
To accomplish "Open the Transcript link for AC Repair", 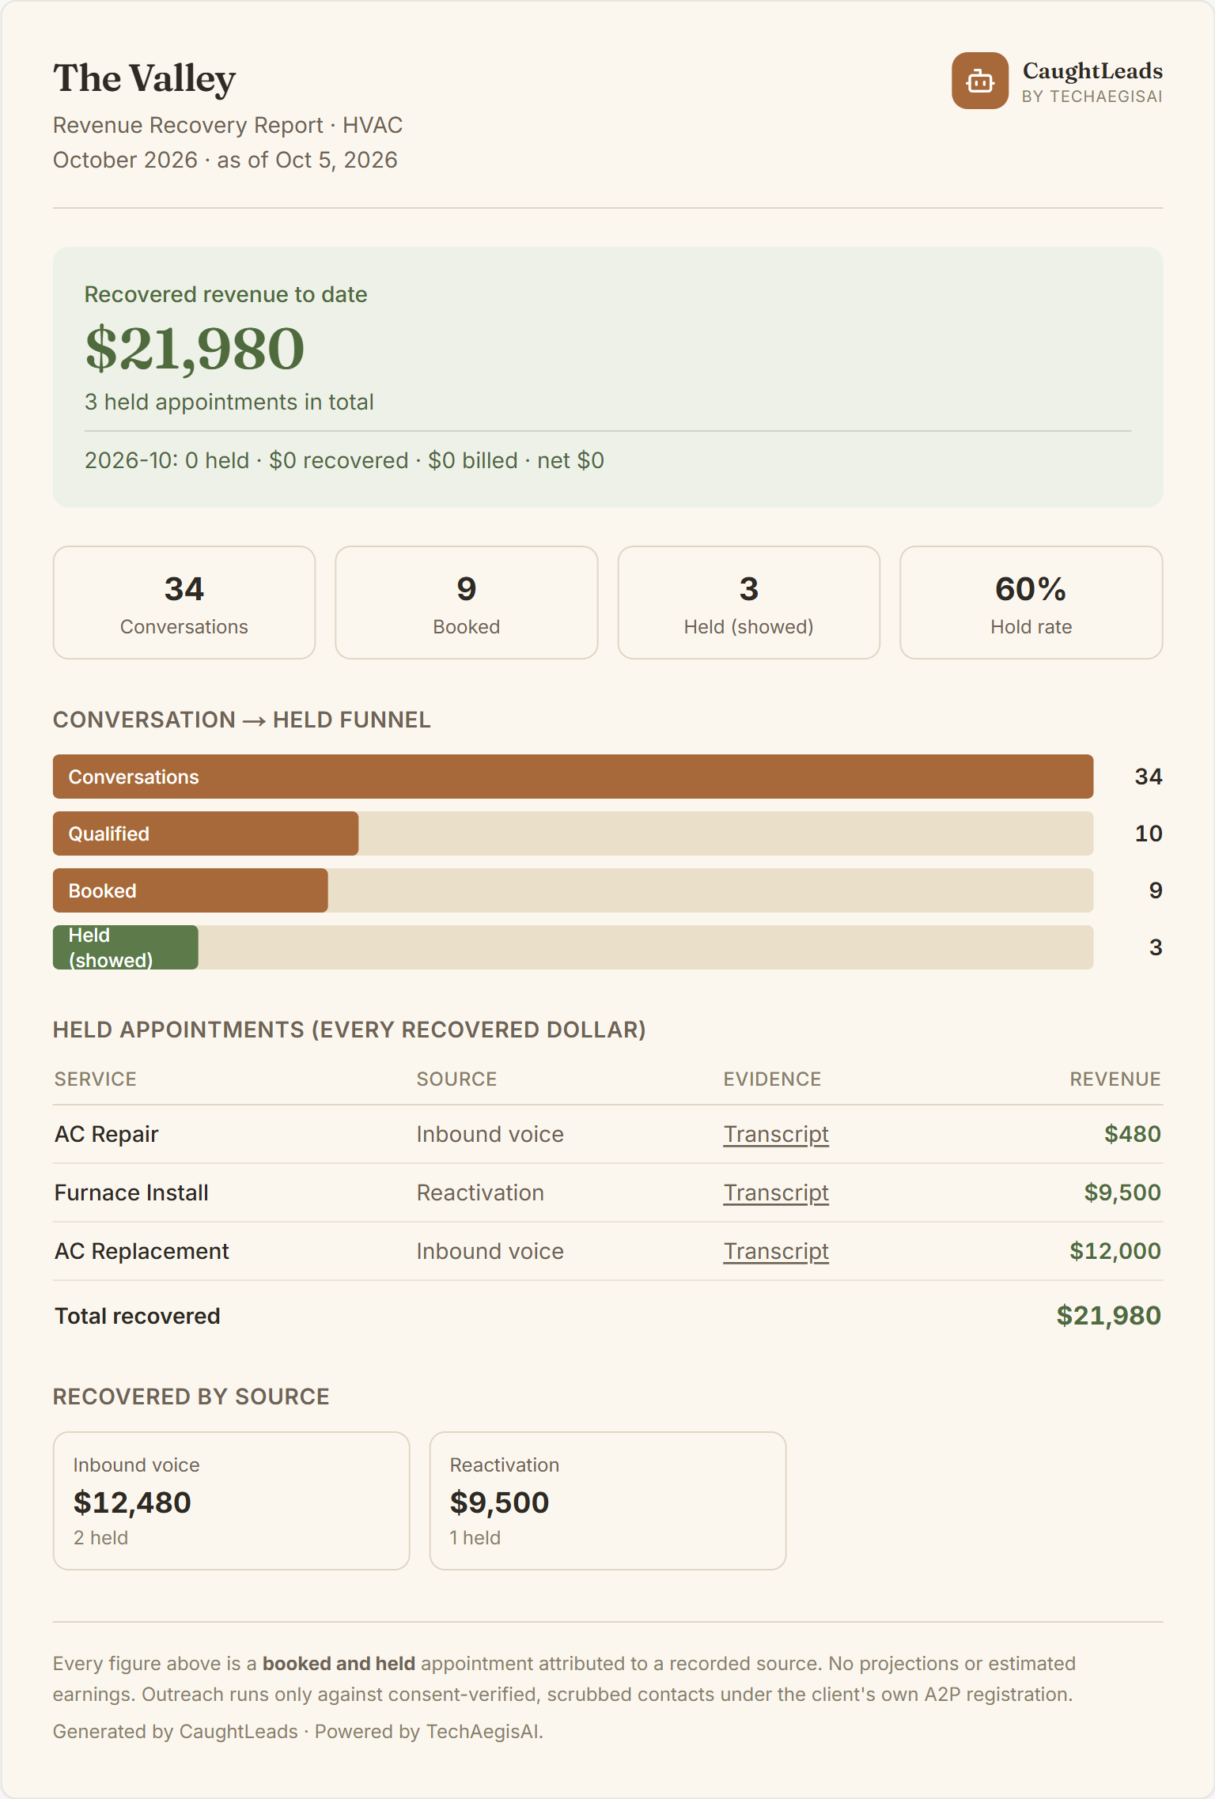I will (776, 1134).
